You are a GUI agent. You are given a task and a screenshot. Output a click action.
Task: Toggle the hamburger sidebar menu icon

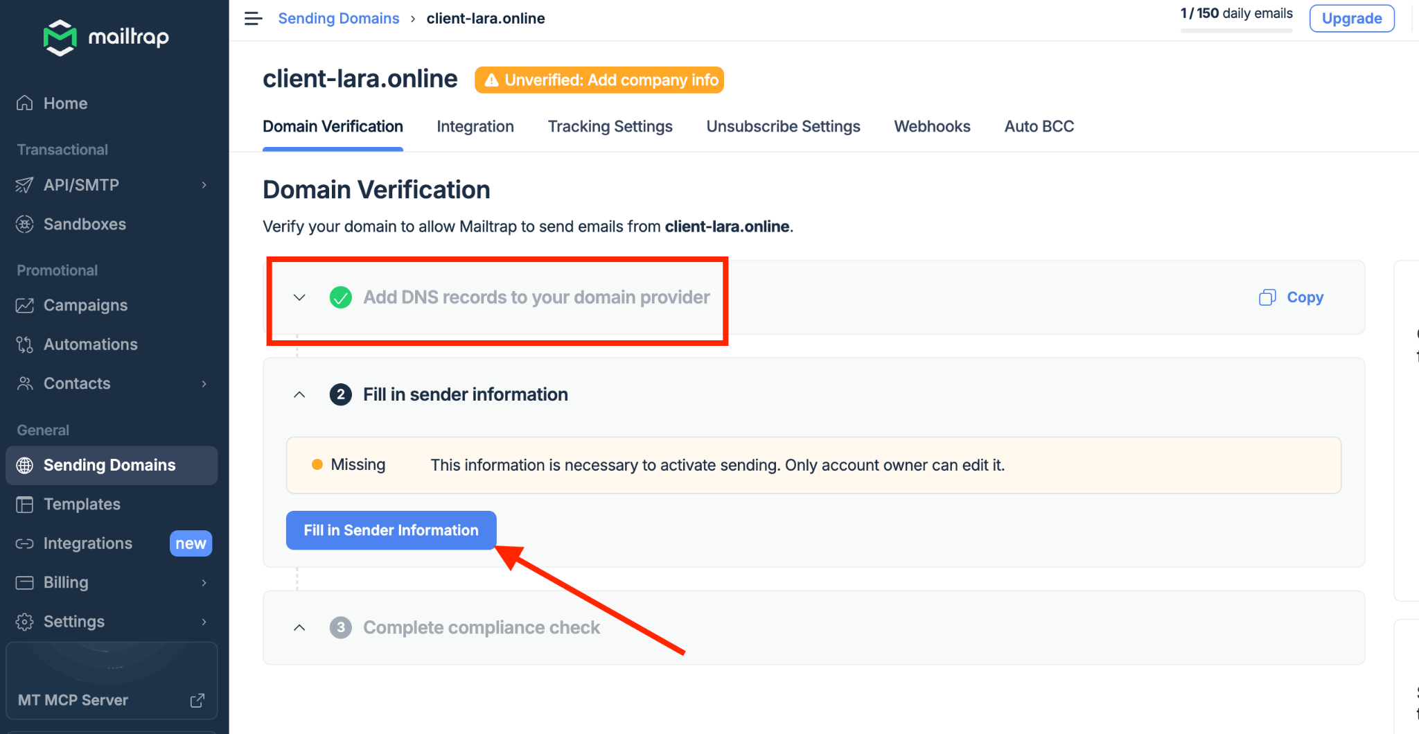tap(253, 19)
